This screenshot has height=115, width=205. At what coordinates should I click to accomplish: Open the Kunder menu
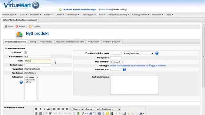click(x=48, y=15)
